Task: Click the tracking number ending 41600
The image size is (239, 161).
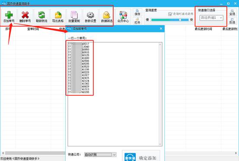Action: click(x=79, y=58)
